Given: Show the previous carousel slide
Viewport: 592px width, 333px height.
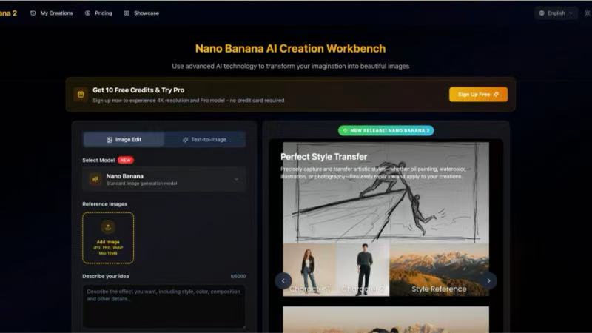Looking at the screenshot, I should [x=283, y=280].
